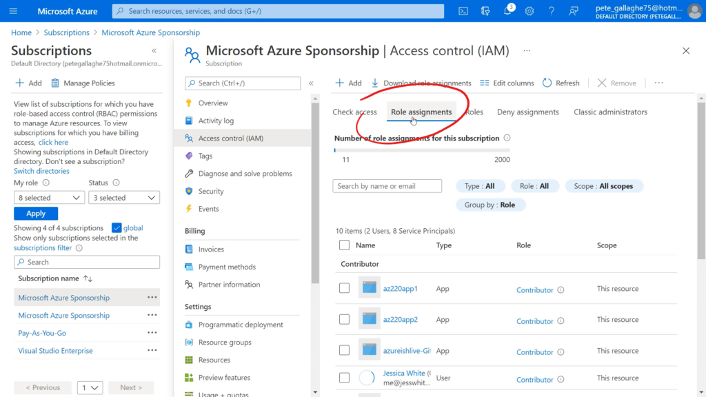Click the Tags icon in menu

[x=189, y=156]
